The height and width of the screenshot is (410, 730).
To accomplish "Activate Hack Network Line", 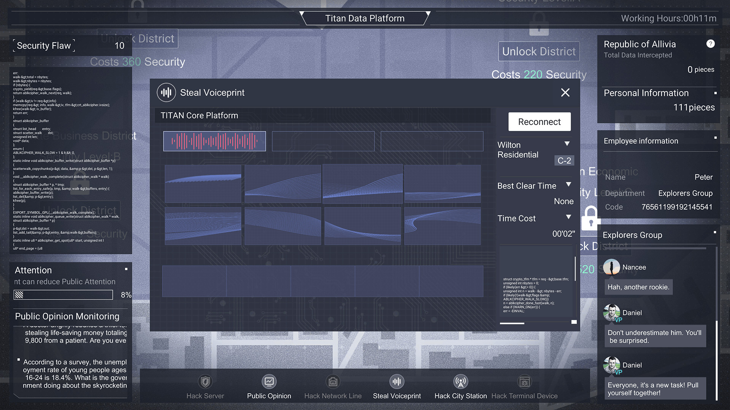I will click(x=333, y=382).
